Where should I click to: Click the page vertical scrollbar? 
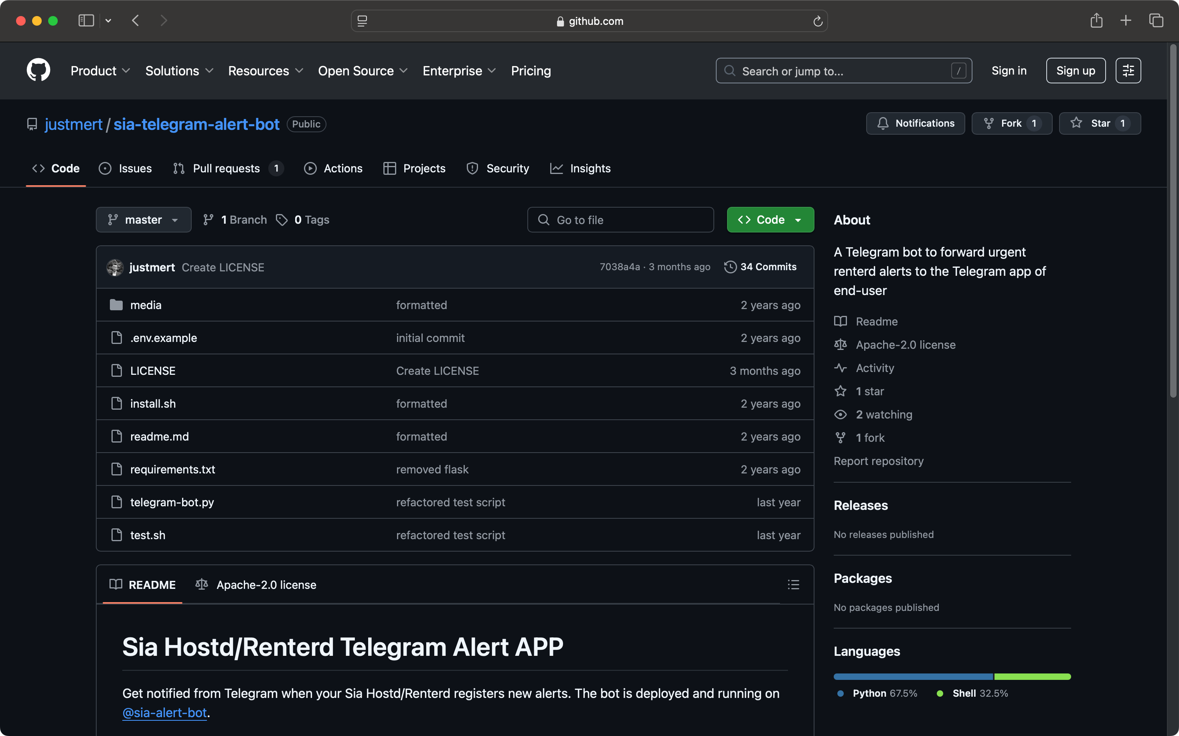[x=1173, y=221]
